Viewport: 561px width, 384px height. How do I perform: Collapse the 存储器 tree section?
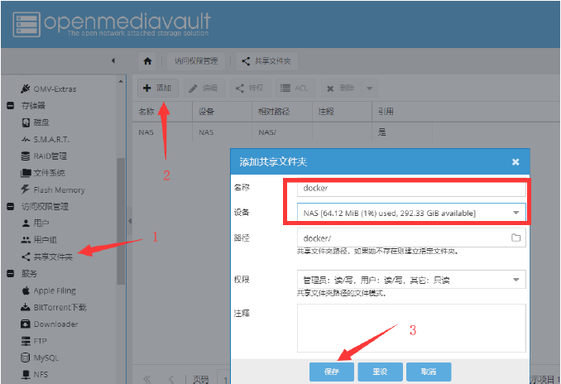pyautogui.click(x=10, y=106)
